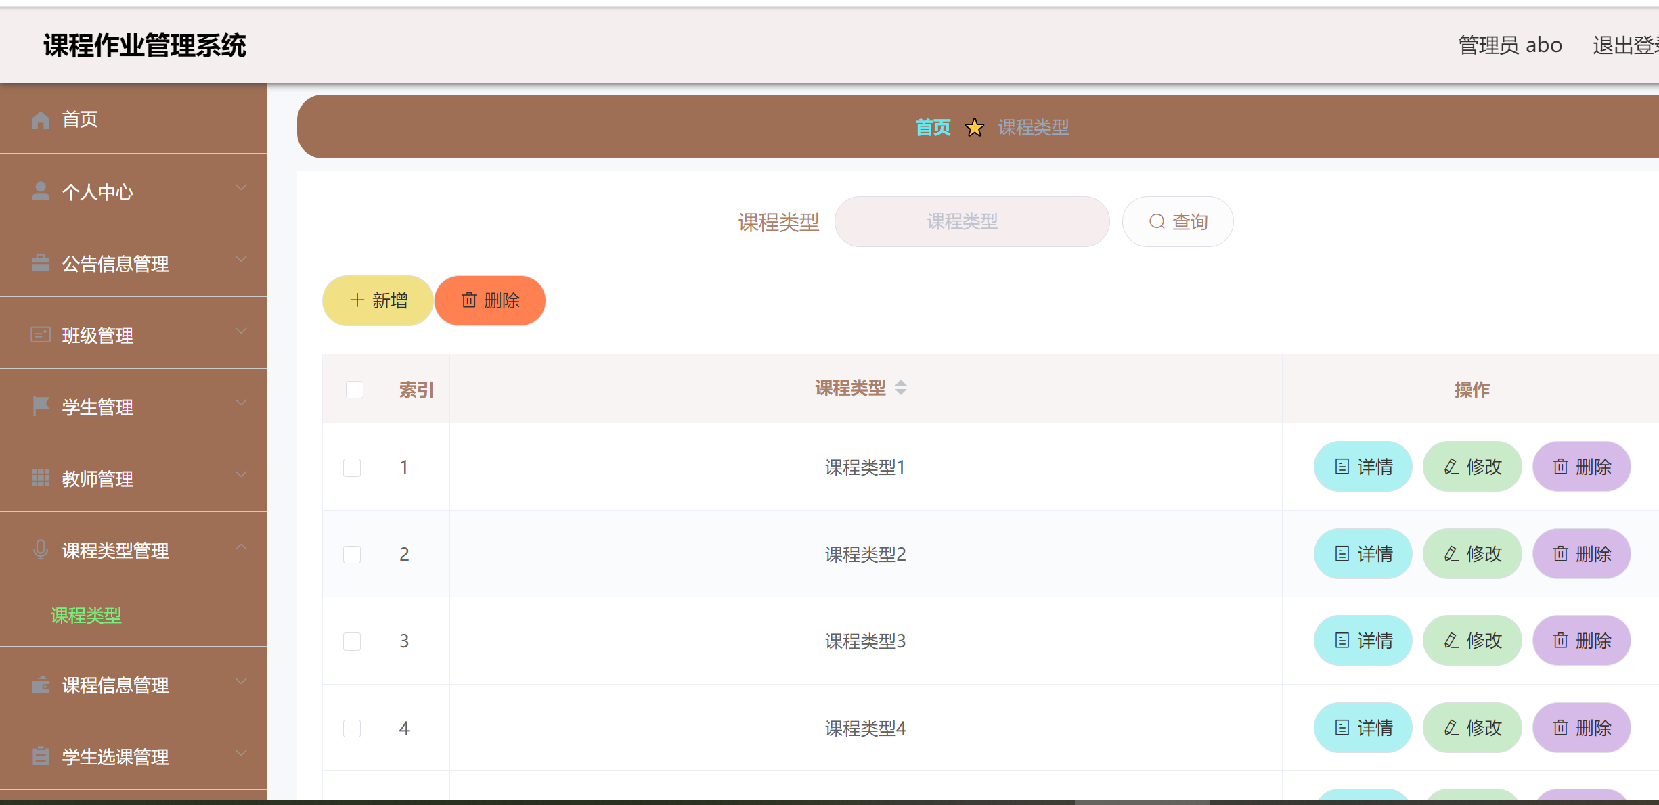Click the 公告信息管理 briefcase icon

pos(40,263)
